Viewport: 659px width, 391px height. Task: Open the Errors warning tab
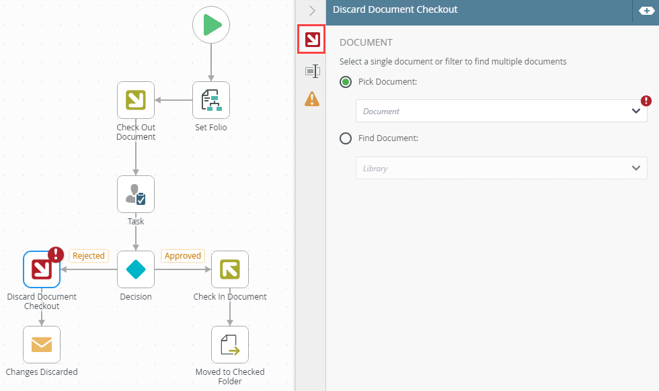click(x=312, y=99)
